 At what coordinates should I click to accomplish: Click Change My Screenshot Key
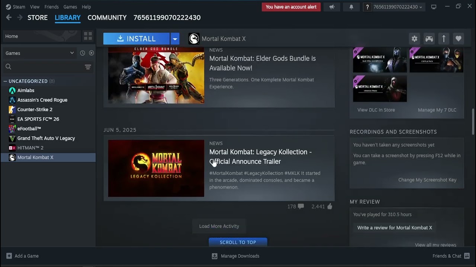tap(427, 180)
